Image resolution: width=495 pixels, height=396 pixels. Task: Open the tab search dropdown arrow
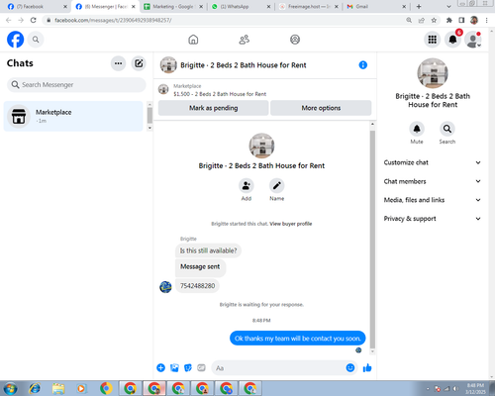point(448,6)
